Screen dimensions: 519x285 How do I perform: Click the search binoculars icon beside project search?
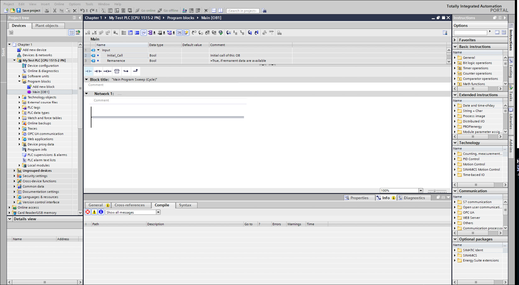(264, 11)
